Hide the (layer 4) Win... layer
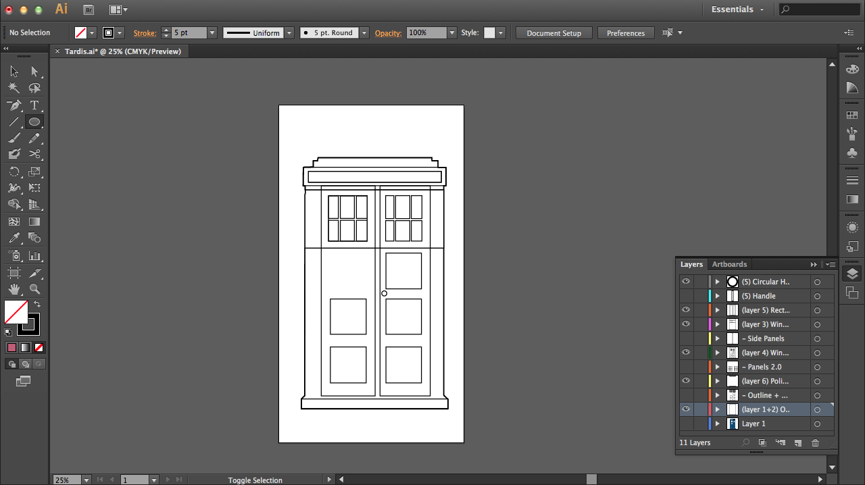The width and height of the screenshot is (865, 485). (686, 353)
